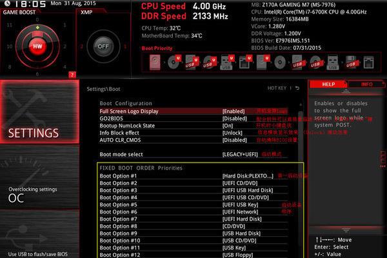Change Bootup NumLock State [On] value
Viewport: 387px width, 258px height.
pos(228,126)
